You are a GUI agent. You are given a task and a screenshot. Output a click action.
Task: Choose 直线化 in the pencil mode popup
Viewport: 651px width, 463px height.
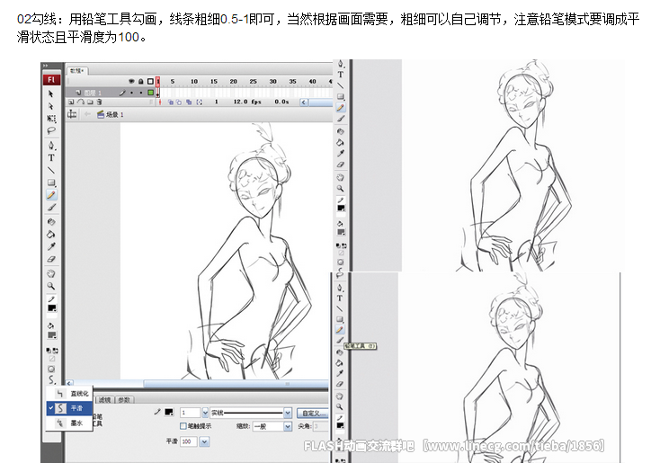pos(69,393)
